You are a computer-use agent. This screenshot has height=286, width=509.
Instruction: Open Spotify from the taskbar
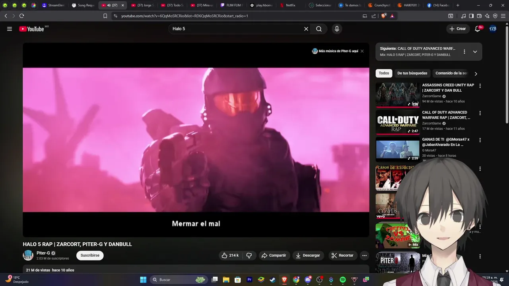coord(343,280)
